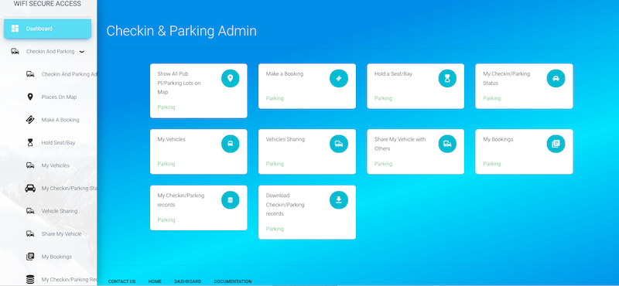Click the car icon on My Checkin/Parking Status card
Screen dimensions: 619x286
coord(556,79)
